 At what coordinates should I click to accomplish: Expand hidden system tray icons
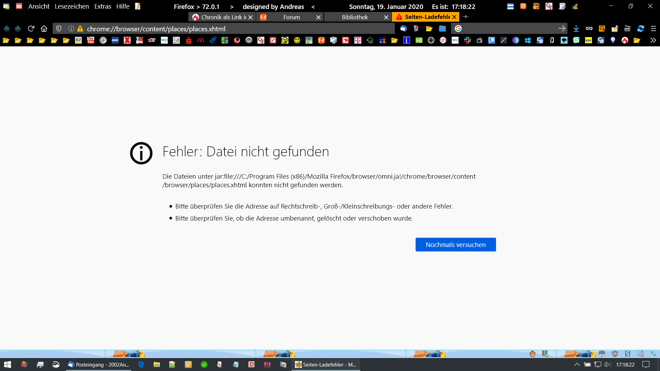pyautogui.click(x=577, y=364)
